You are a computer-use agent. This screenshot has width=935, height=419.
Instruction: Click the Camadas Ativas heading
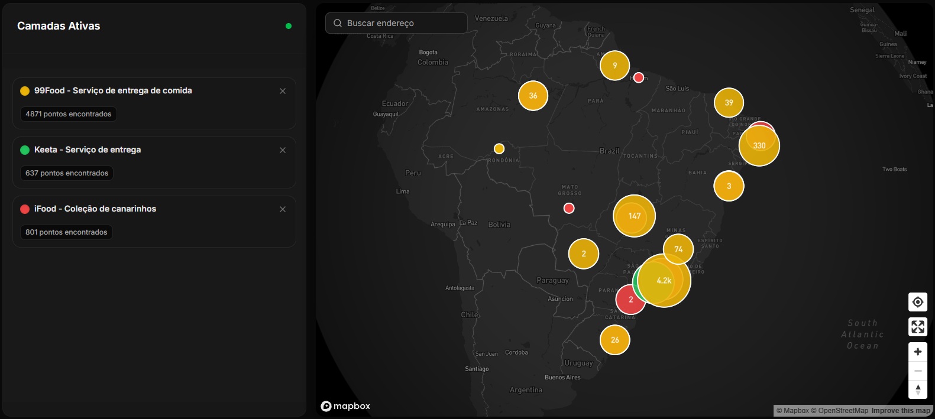pyautogui.click(x=59, y=26)
